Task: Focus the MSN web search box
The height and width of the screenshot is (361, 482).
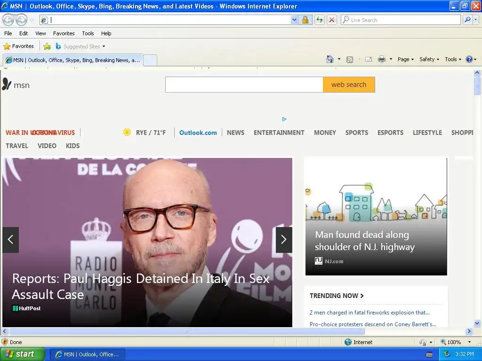Action: coord(244,85)
